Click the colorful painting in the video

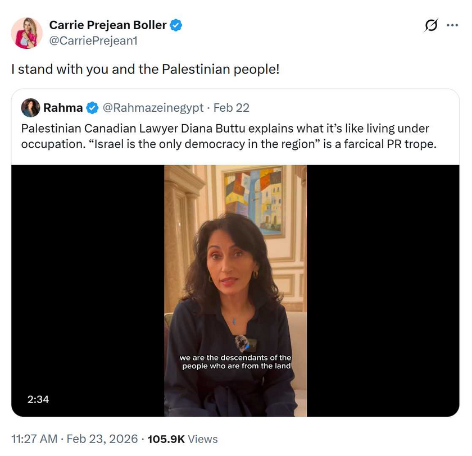pyautogui.click(x=253, y=200)
